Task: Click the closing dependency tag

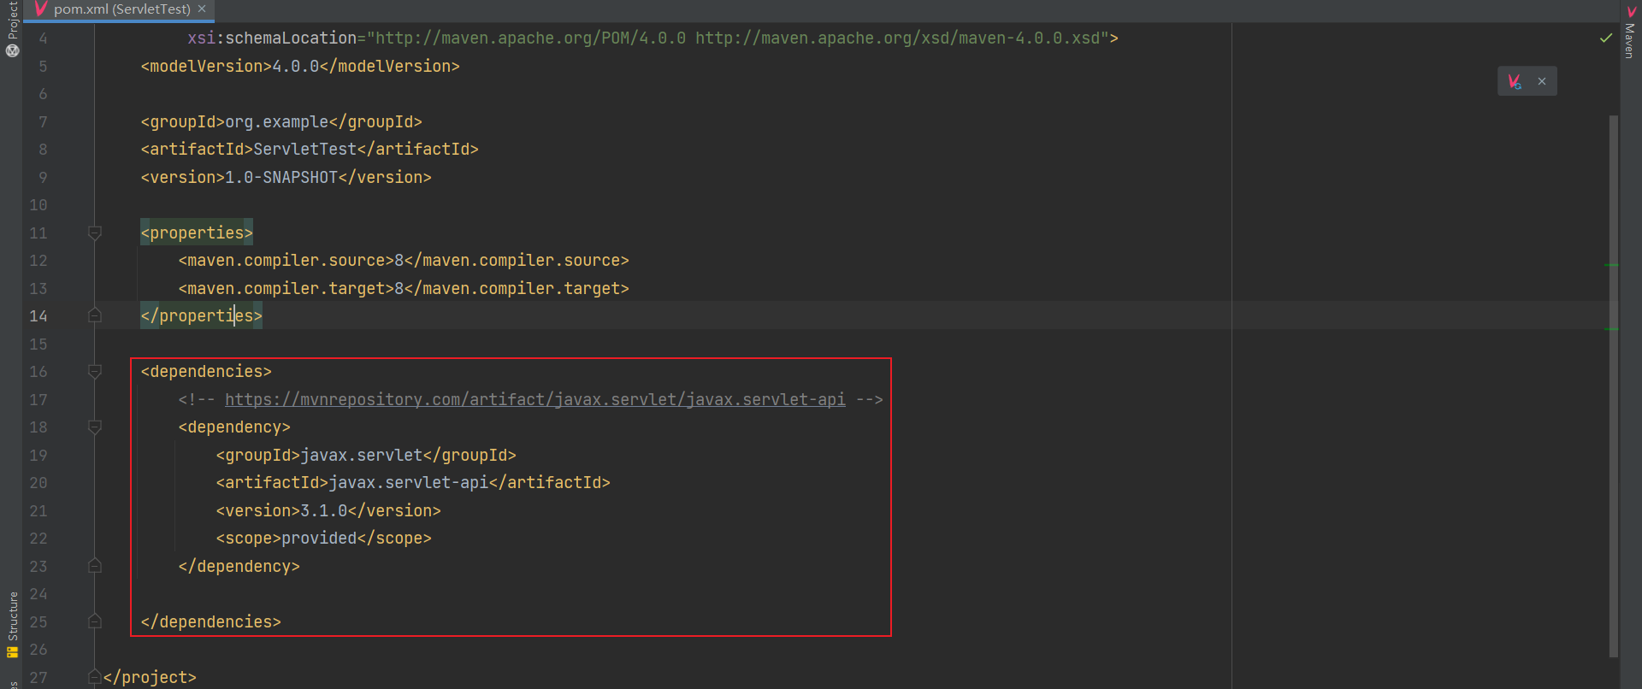Action: point(239,566)
